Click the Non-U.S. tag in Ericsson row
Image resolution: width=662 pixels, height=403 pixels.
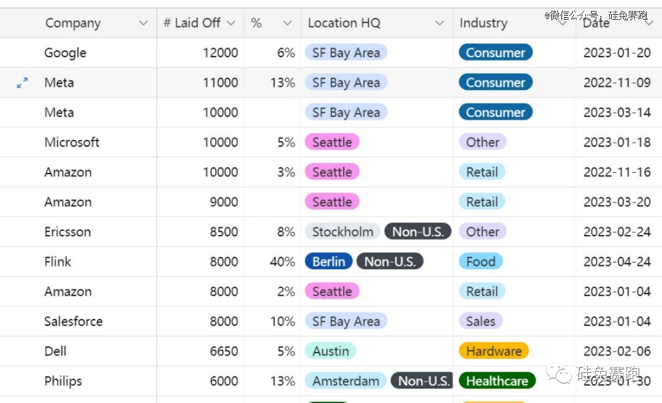pyautogui.click(x=418, y=231)
